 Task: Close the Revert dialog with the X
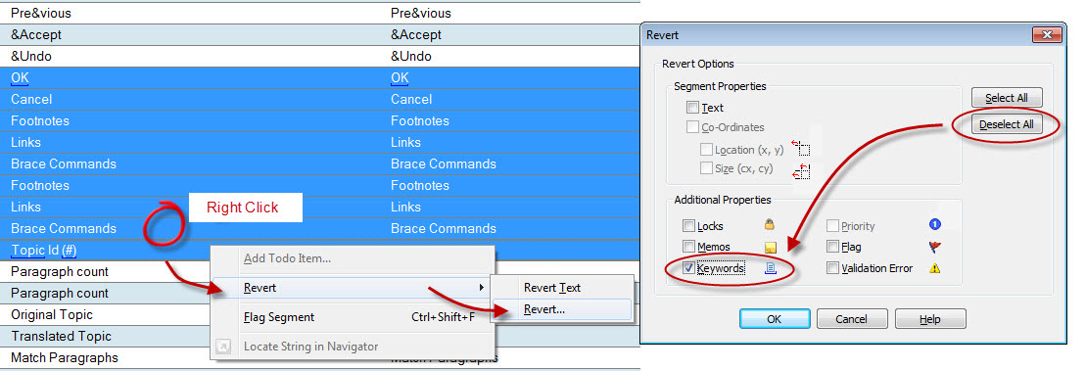[1047, 35]
